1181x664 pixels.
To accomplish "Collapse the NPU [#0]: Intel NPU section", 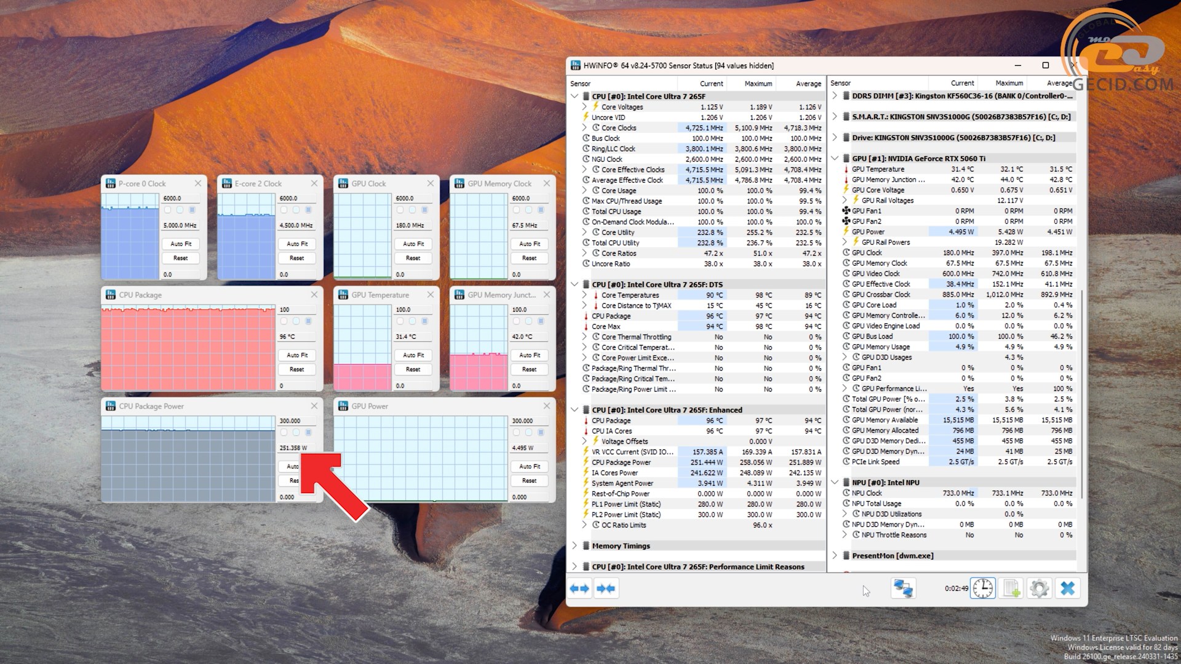I will pyautogui.click(x=835, y=483).
